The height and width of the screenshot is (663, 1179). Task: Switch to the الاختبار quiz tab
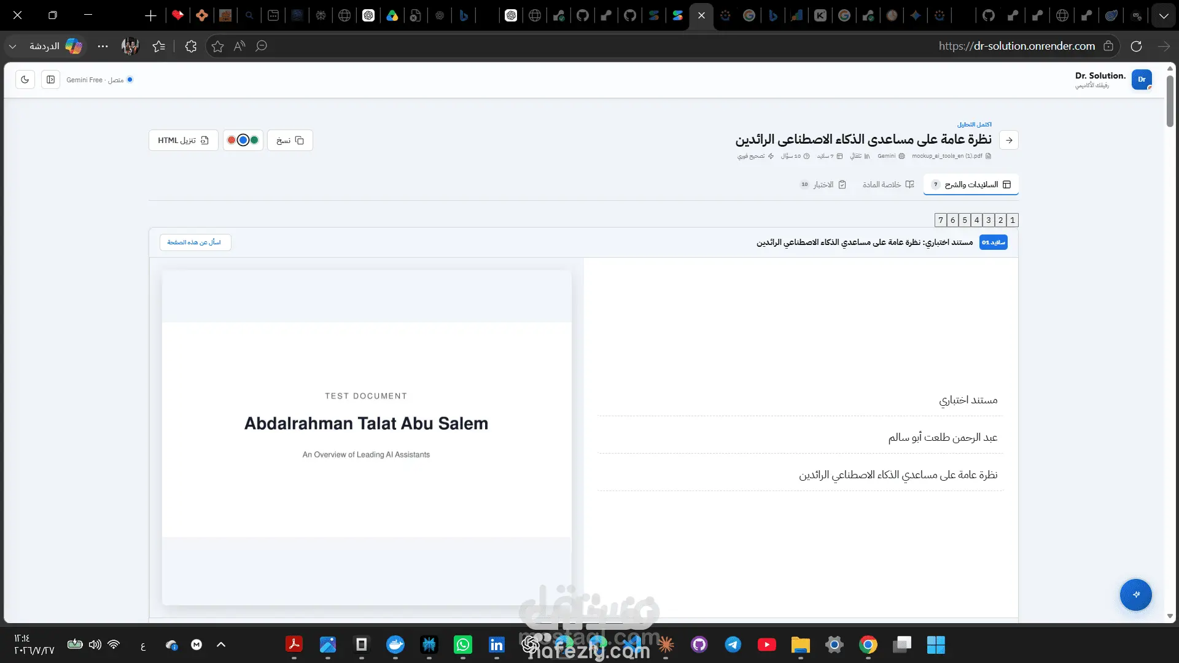823,185
